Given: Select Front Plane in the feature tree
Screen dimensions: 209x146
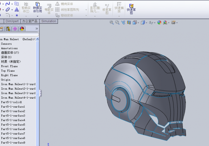Looking at the screenshot, I should click(x=9, y=66).
